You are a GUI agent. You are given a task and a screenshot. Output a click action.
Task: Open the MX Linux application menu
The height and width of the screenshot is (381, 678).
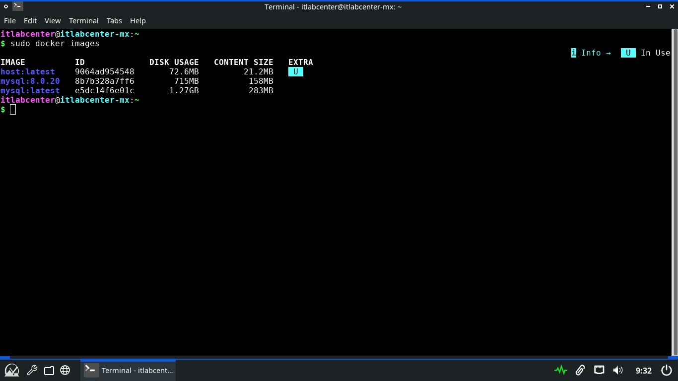point(12,370)
